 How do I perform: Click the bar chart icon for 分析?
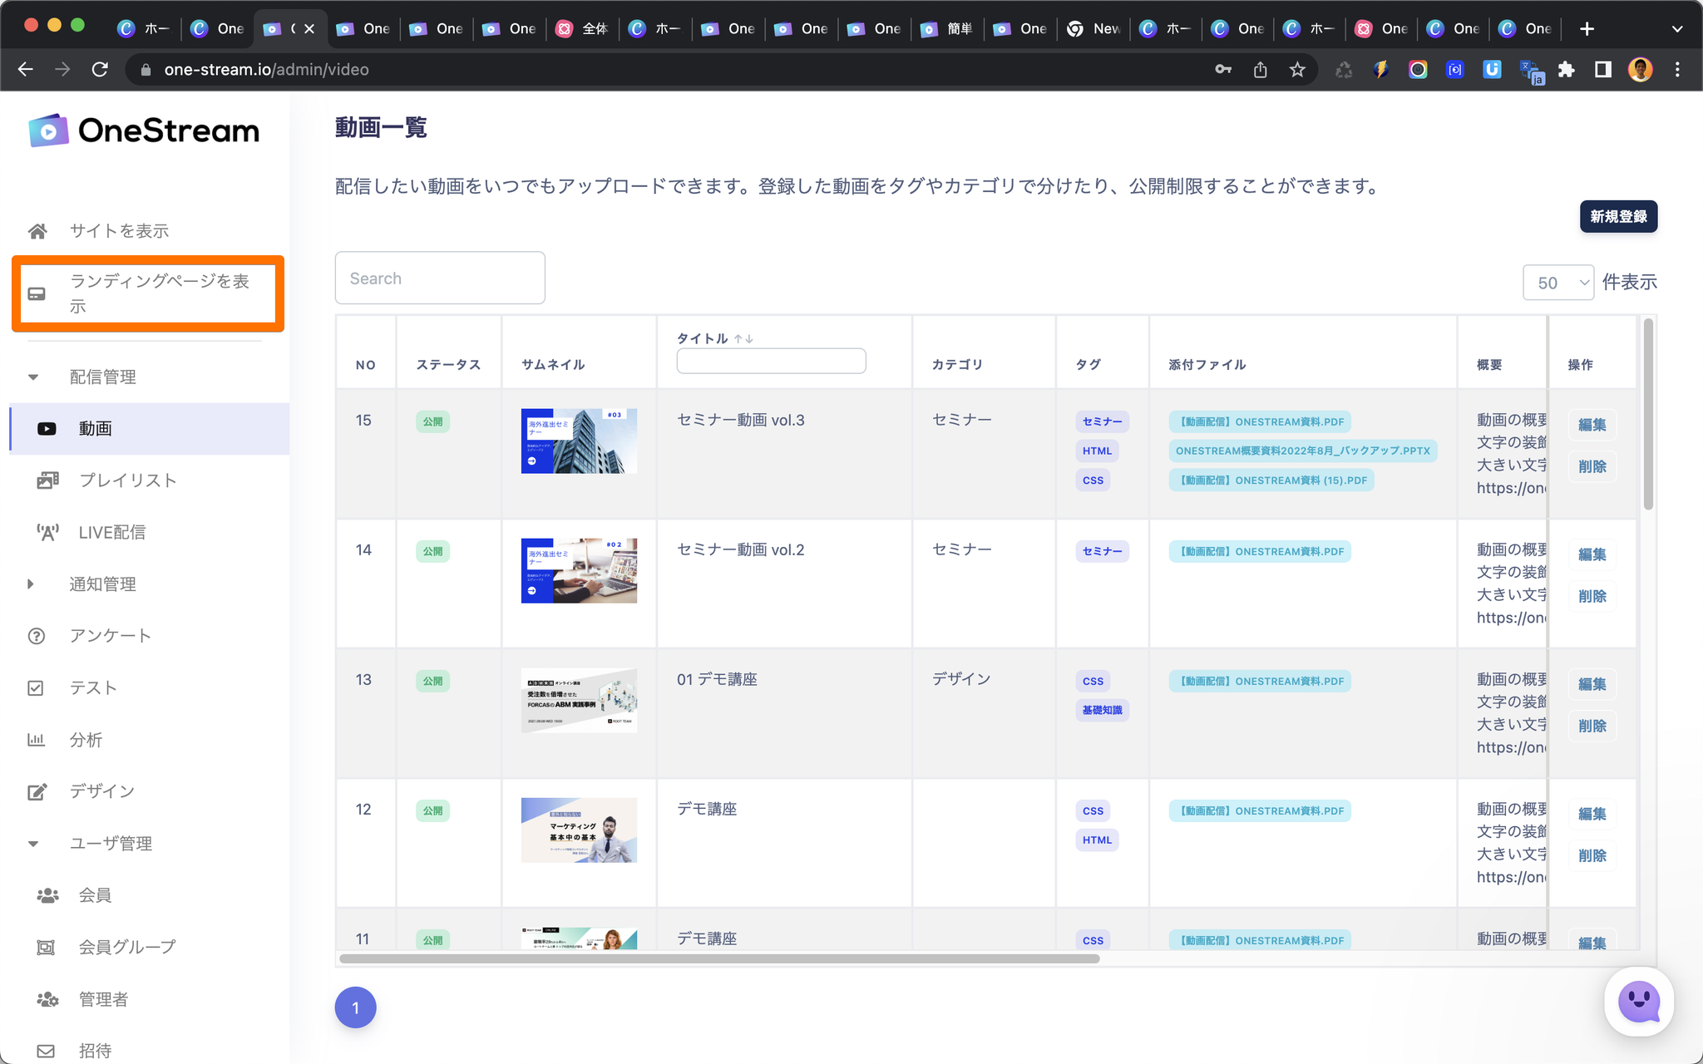(36, 740)
